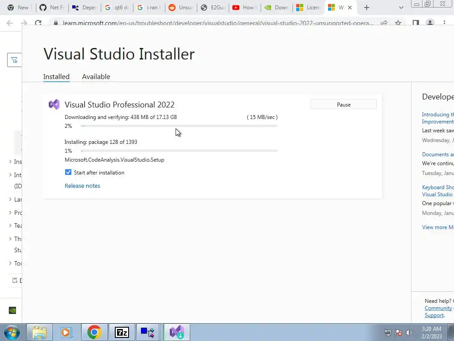
Task: Open the Support help link
Action: pos(434,315)
